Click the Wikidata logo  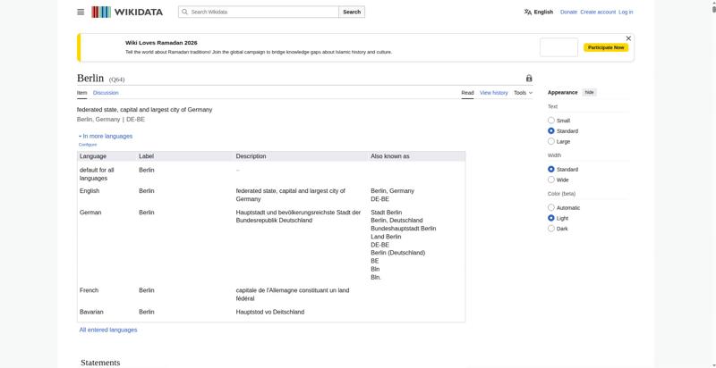click(x=127, y=12)
